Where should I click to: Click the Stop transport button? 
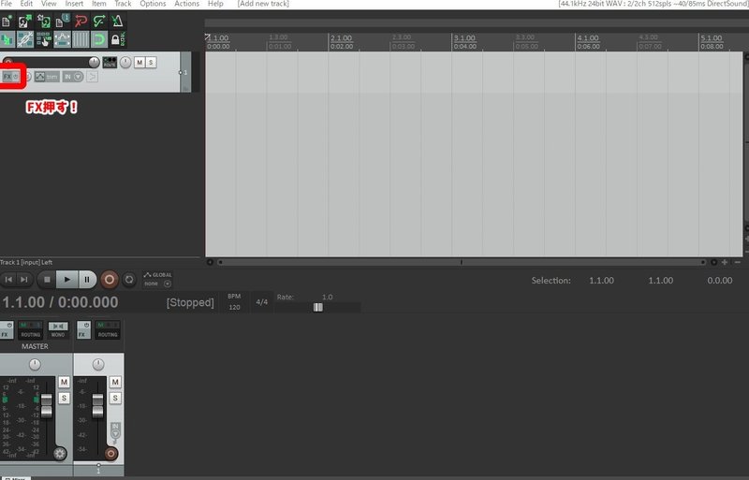[47, 280]
